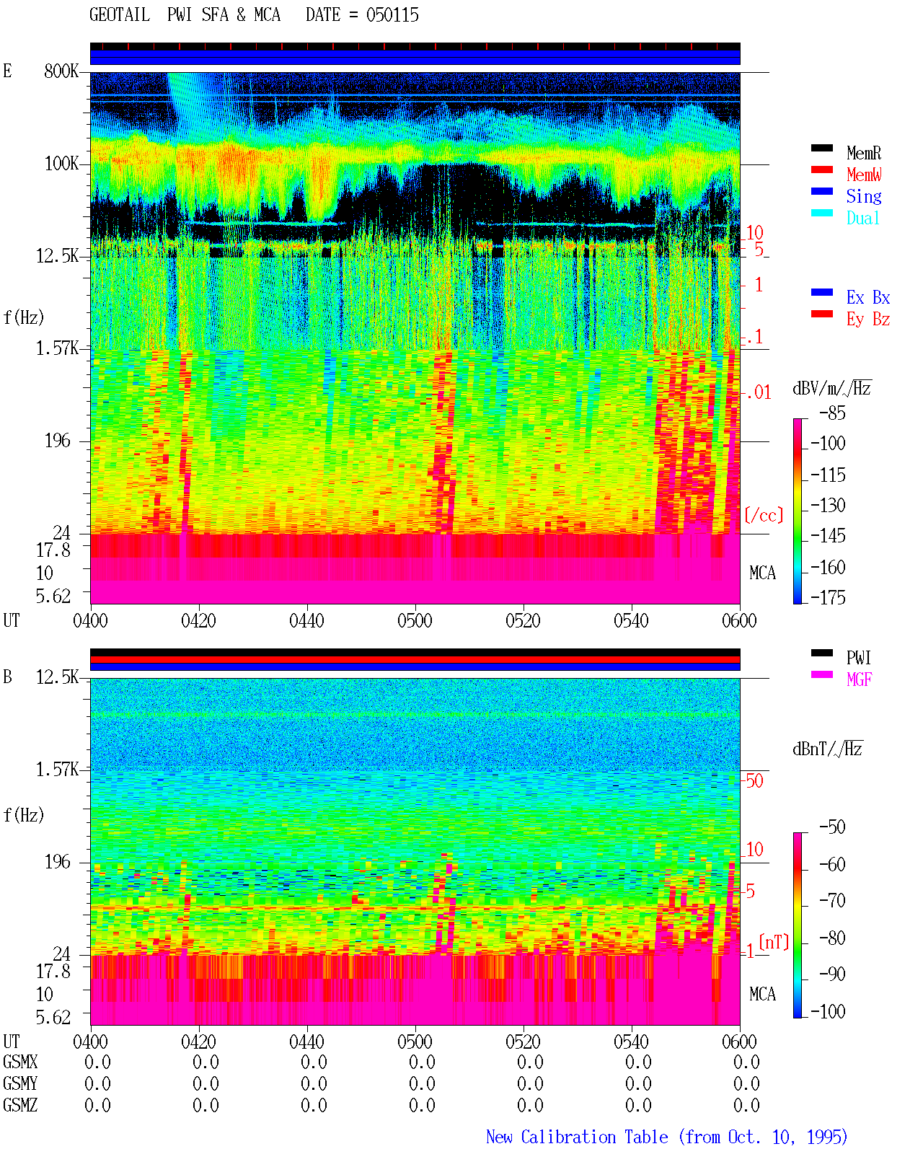Viewport: 923px width, 1149px height.
Task: Click the 'DATE = 050115' text in the header
Action: pos(362,15)
